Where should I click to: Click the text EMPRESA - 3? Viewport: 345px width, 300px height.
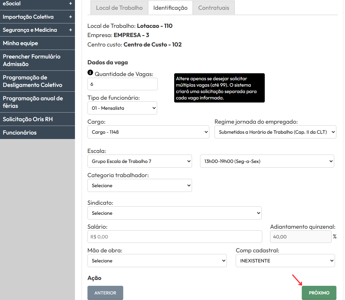[x=132, y=35]
